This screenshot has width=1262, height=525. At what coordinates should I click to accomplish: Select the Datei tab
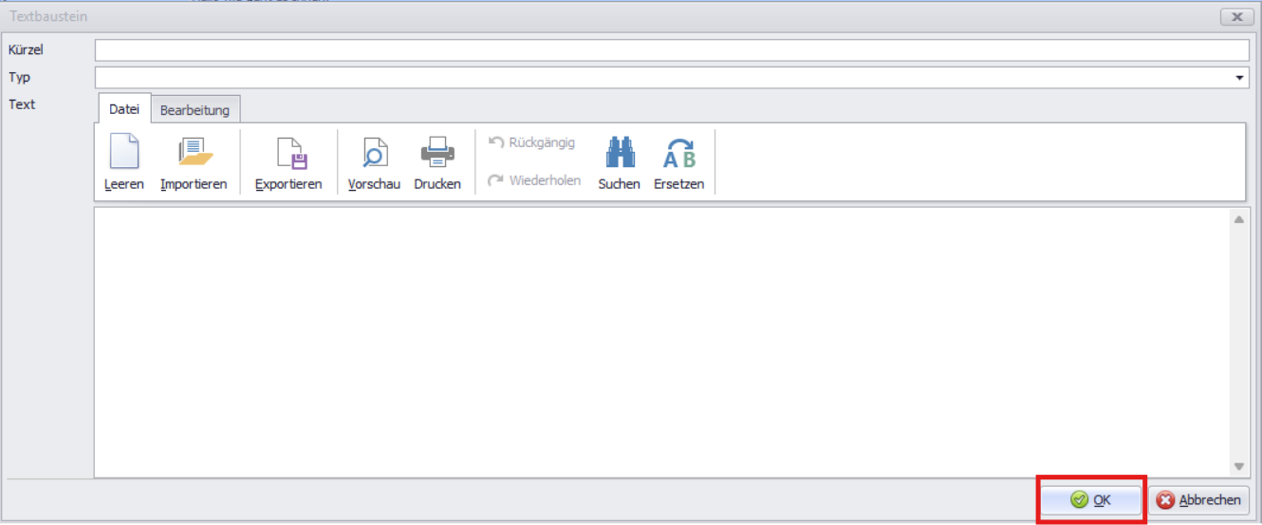point(124,109)
